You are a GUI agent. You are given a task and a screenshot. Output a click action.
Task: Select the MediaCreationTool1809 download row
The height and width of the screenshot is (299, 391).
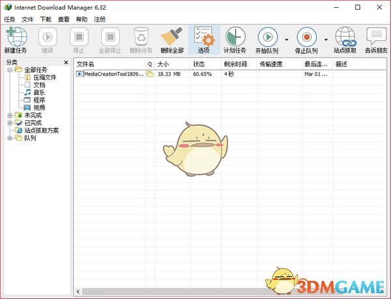click(230, 74)
